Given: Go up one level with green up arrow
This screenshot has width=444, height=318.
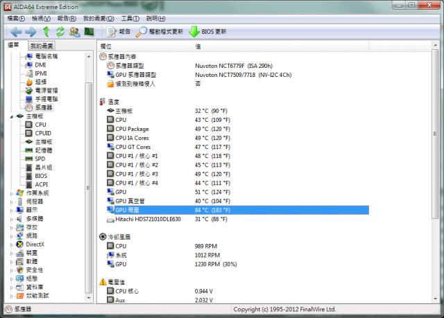Looking at the screenshot, I should [46, 32].
